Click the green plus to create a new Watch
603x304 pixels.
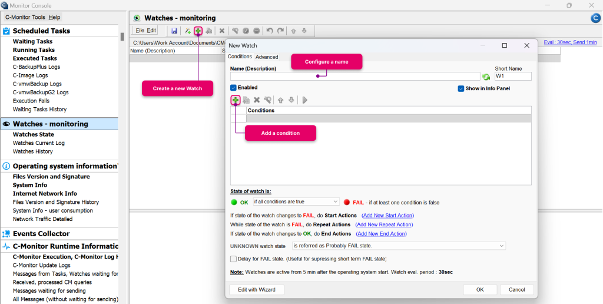198,31
